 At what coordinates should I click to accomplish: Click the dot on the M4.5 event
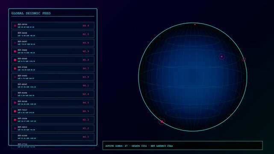[x=15, y=103]
